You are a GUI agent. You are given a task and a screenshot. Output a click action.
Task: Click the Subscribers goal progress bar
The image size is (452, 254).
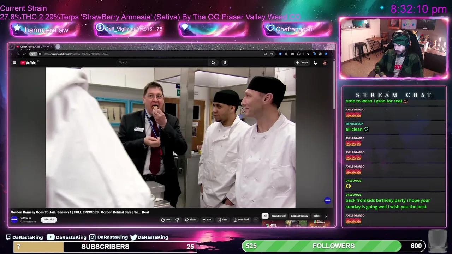[x=105, y=247]
